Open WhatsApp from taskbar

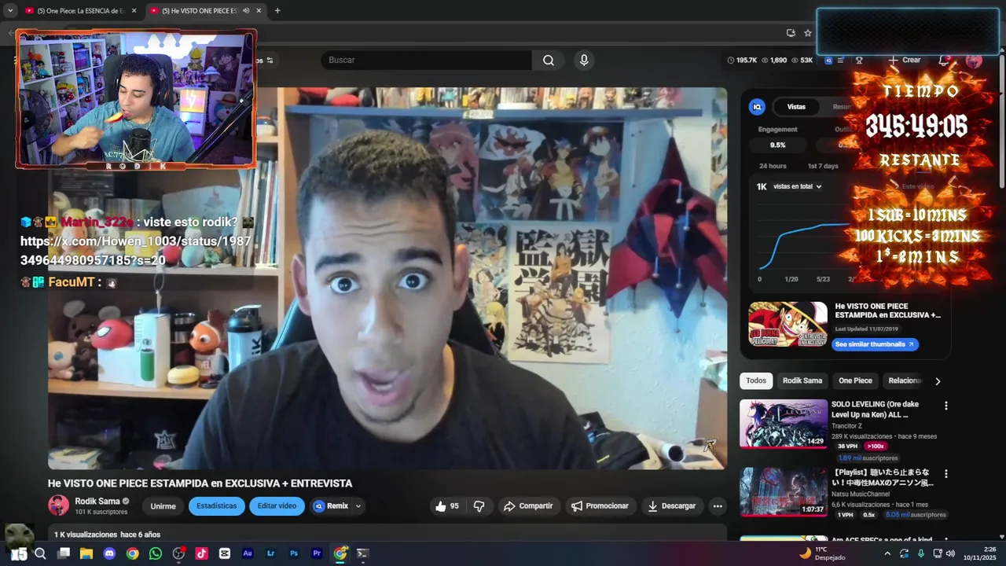click(x=156, y=553)
